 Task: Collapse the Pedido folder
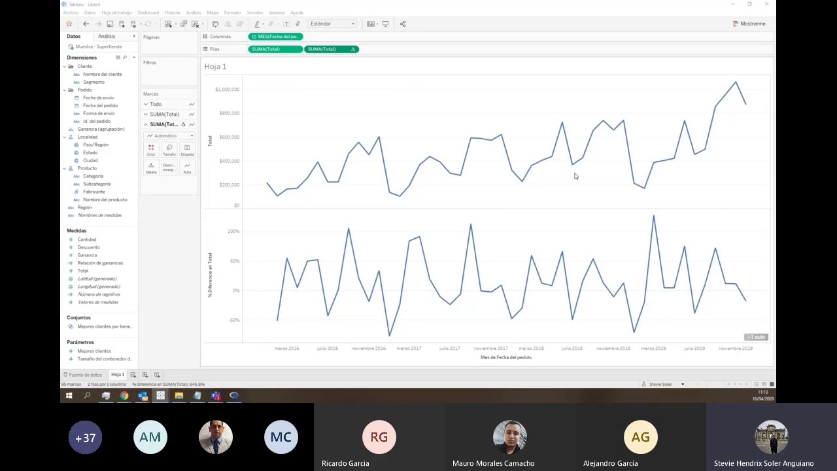pyautogui.click(x=65, y=90)
